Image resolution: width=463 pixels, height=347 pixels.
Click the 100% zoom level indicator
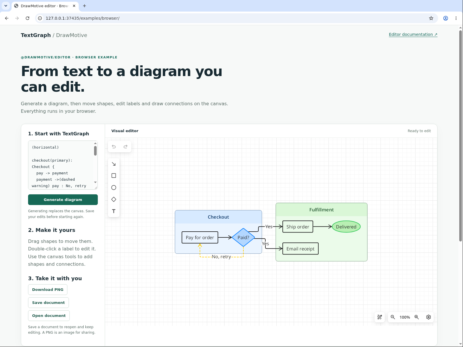pos(405,317)
